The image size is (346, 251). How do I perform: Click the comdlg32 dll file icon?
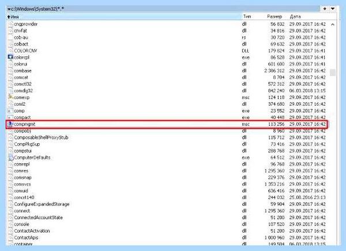point(10,91)
